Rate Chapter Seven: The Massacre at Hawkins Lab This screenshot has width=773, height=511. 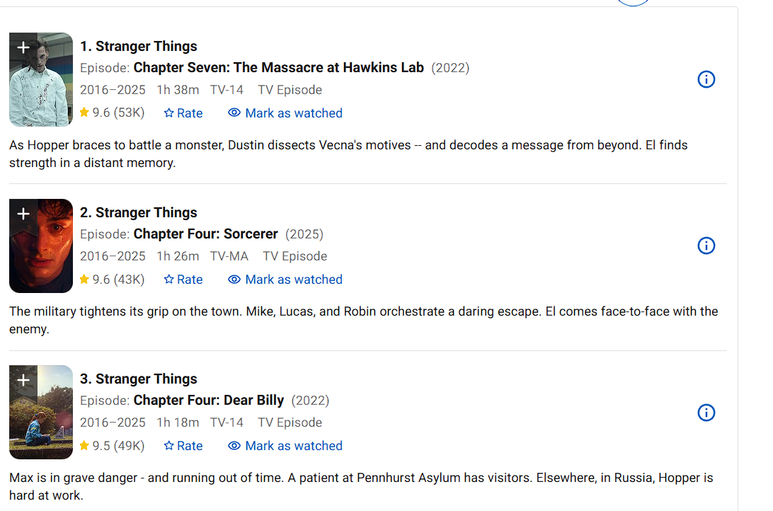[x=183, y=113]
